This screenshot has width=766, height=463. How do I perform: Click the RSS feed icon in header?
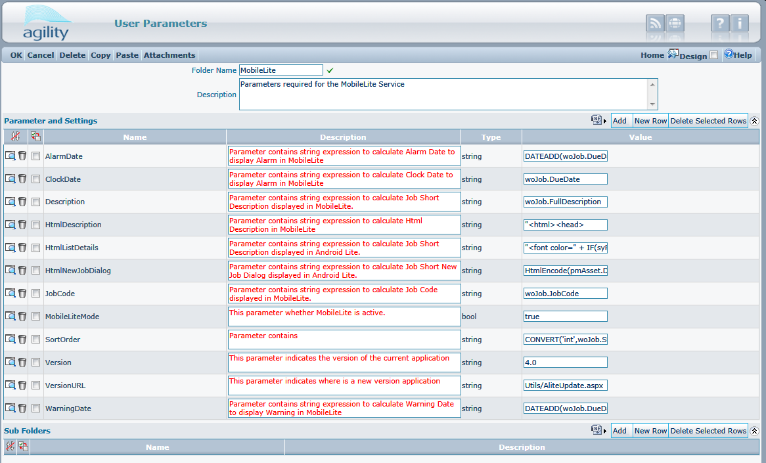655,24
